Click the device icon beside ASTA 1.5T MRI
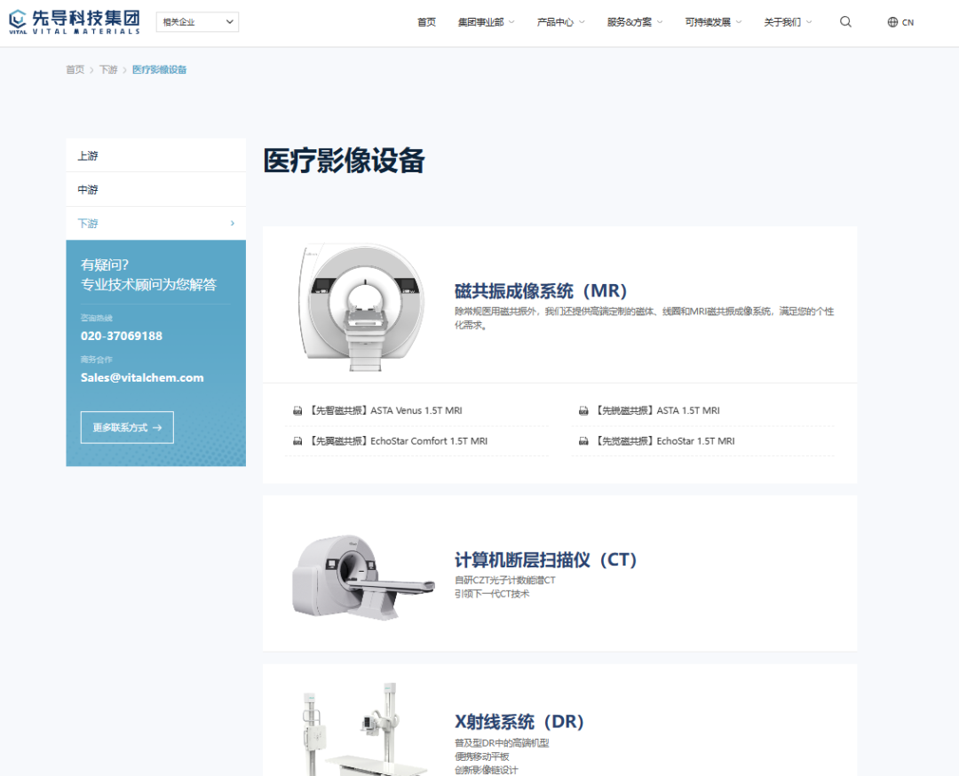959x776 pixels. pyautogui.click(x=583, y=410)
